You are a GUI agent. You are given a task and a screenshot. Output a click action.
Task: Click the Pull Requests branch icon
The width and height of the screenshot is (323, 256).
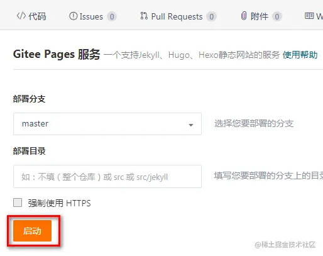(144, 16)
